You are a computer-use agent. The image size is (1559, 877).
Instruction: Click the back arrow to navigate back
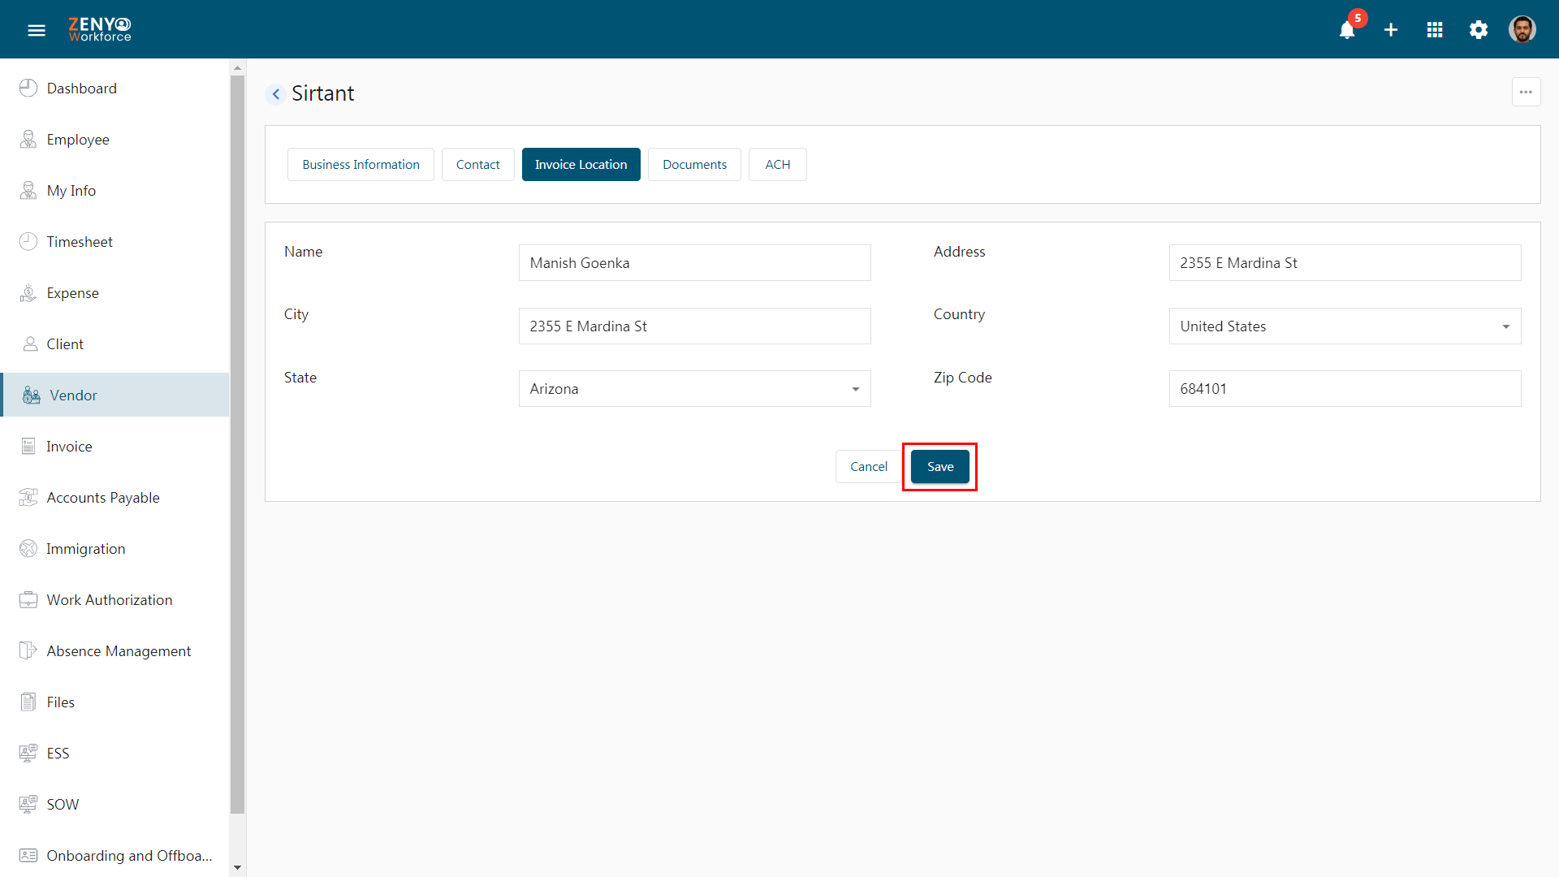[x=275, y=93]
